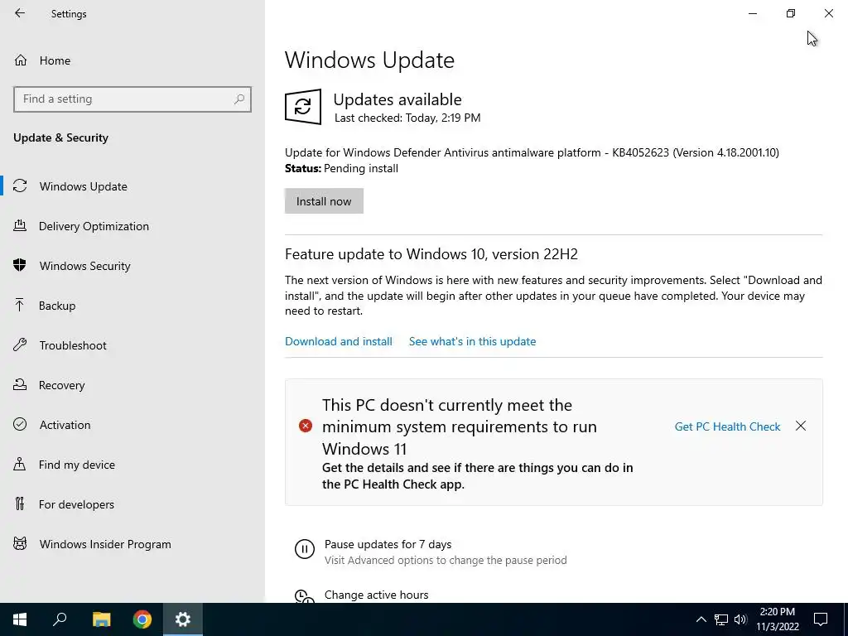Open the volume tray icon
Screen dimensions: 848x636
coord(740,619)
